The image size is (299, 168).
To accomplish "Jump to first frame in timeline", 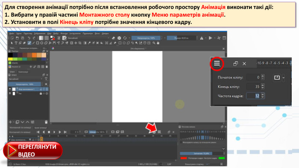I will (38, 132).
